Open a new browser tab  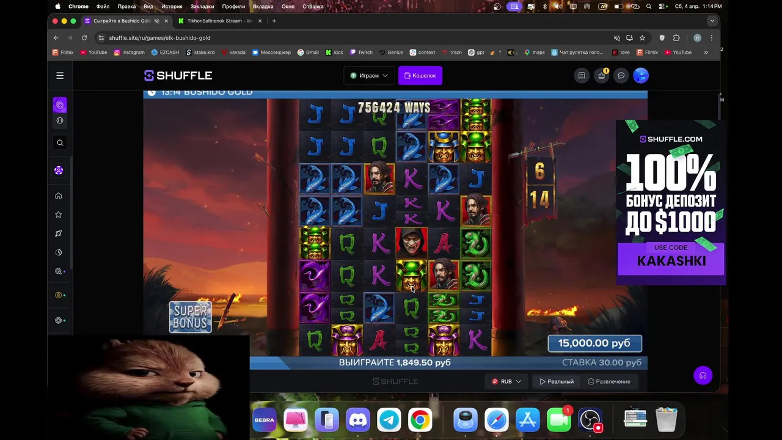pos(274,21)
